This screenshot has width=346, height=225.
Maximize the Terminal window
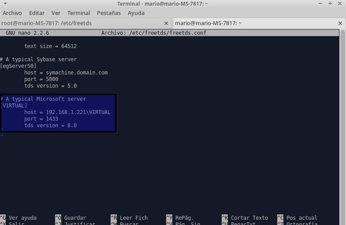coord(329,4)
